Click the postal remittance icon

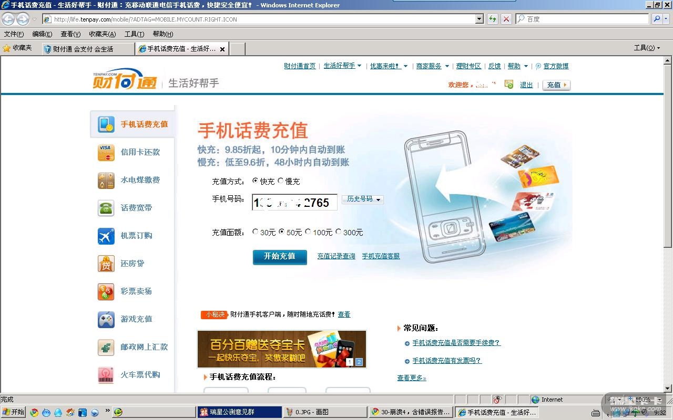(x=106, y=347)
